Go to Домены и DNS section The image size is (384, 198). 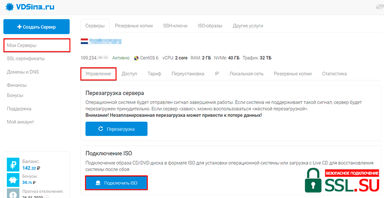tap(24, 72)
